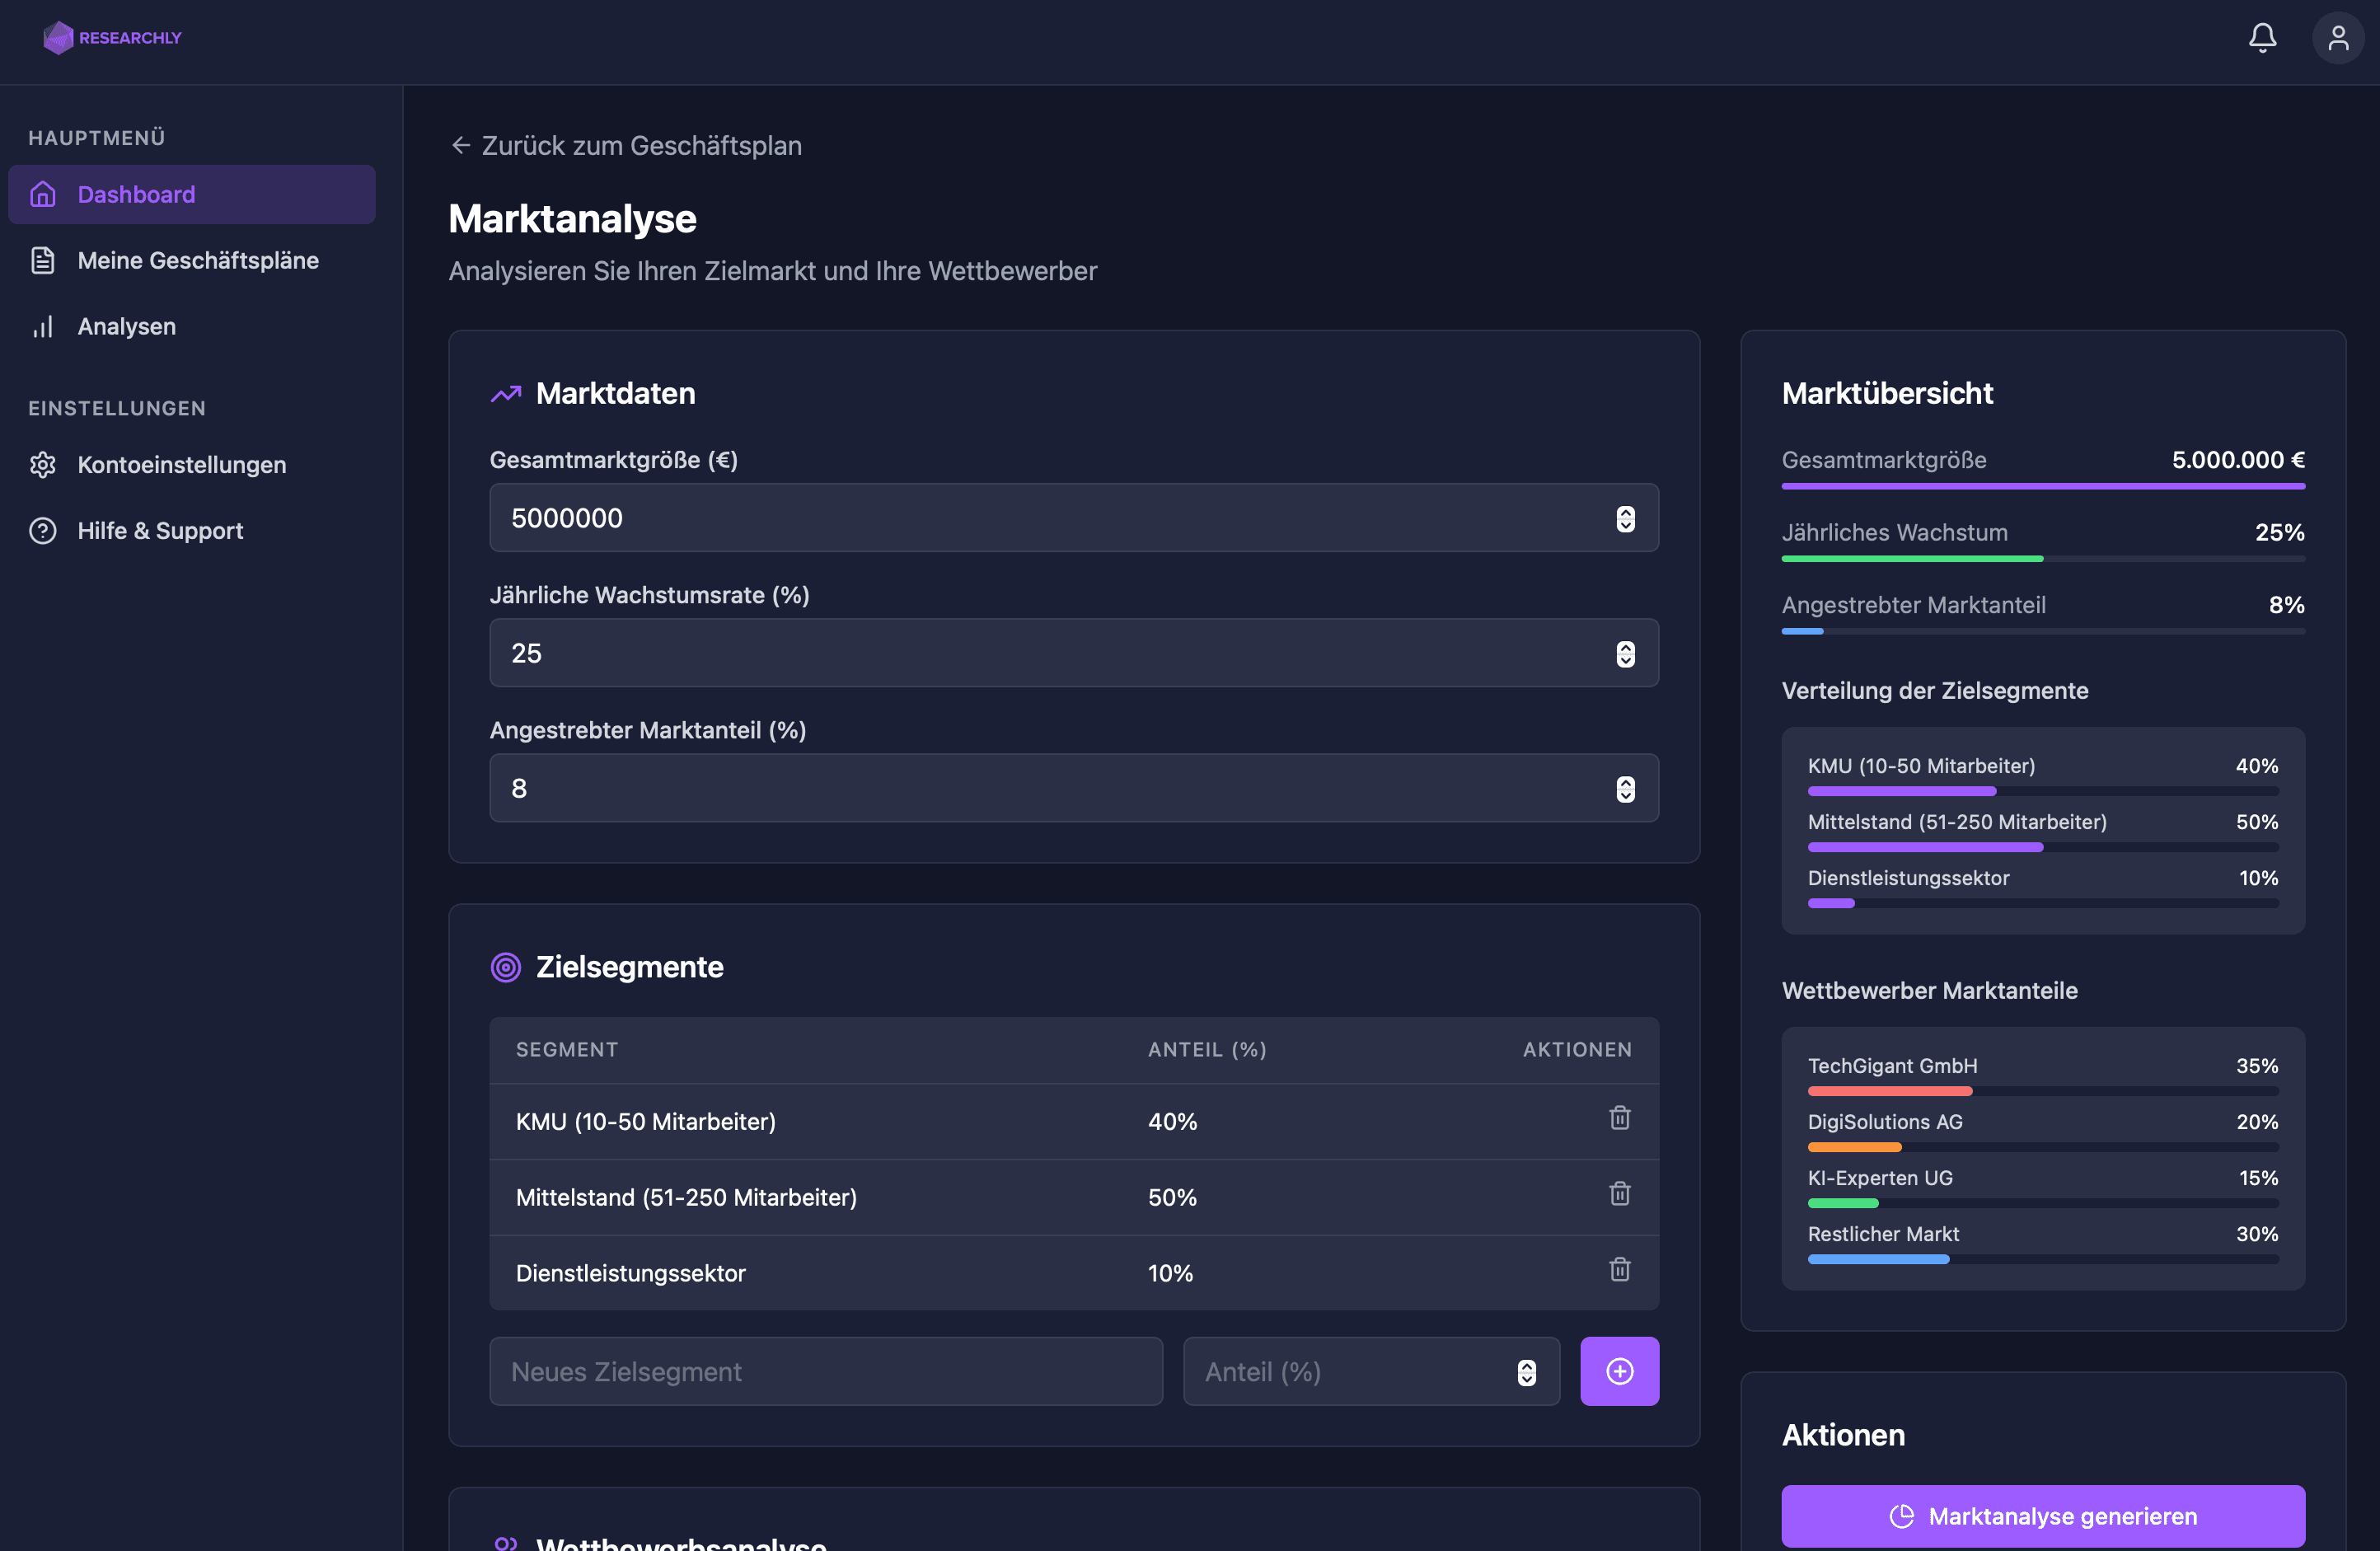Image resolution: width=2380 pixels, height=1551 pixels.
Task: Click the 5.000.000 € value in Marktübersicht
Action: 2238,460
